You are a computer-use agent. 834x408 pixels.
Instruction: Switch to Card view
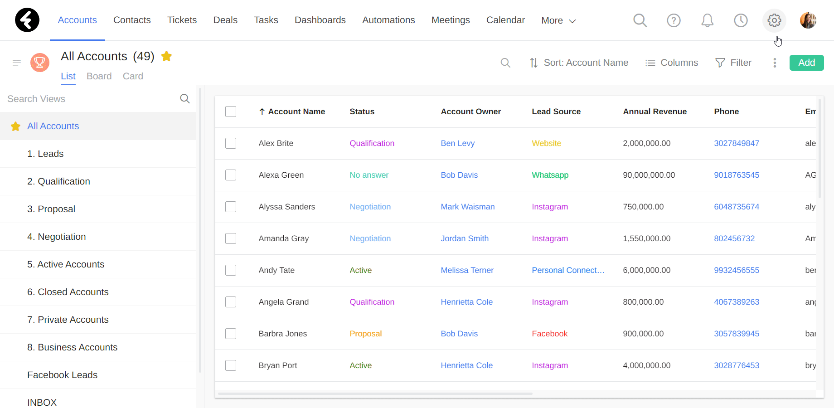(x=133, y=76)
